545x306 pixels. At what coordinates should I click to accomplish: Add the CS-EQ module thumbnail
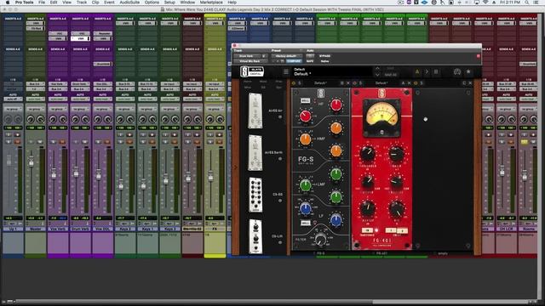(x=255, y=195)
